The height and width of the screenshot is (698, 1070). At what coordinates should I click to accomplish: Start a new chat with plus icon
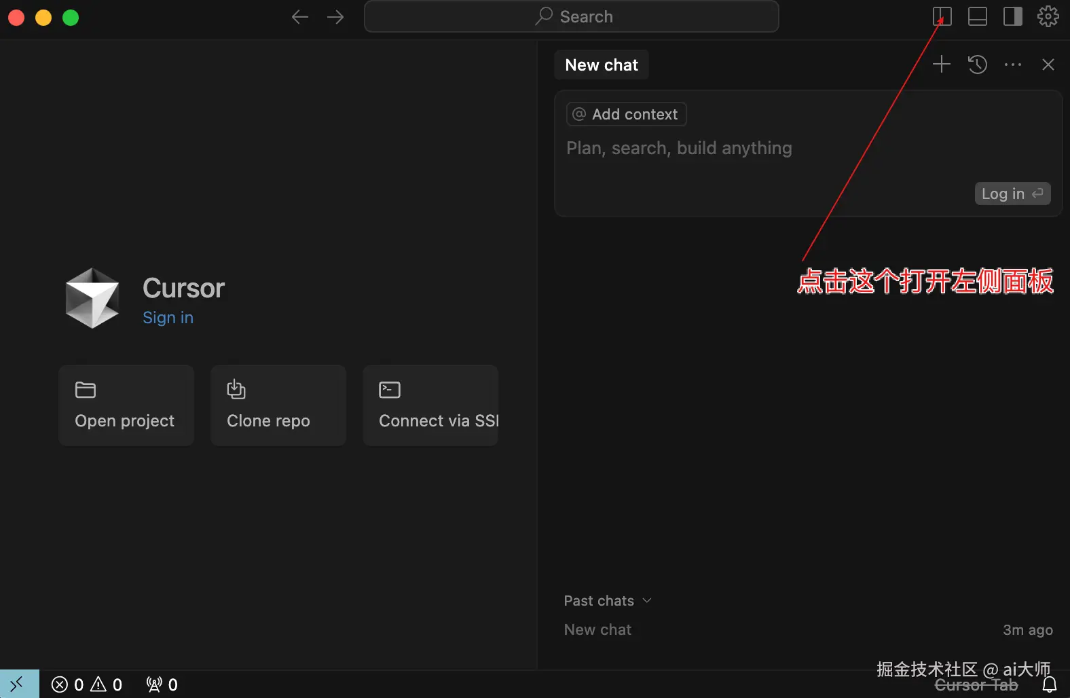coord(942,65)
